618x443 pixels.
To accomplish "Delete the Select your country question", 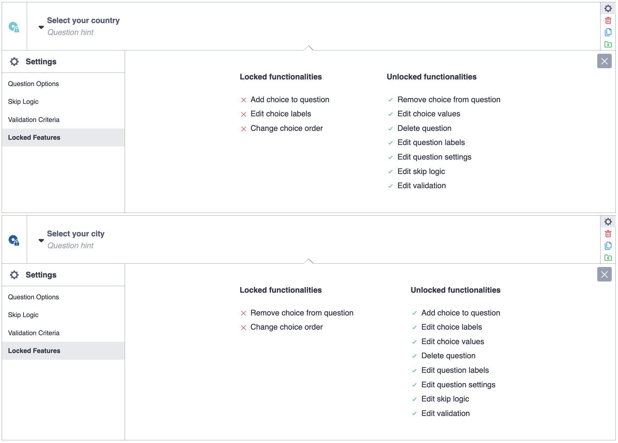I will [608, 21].
